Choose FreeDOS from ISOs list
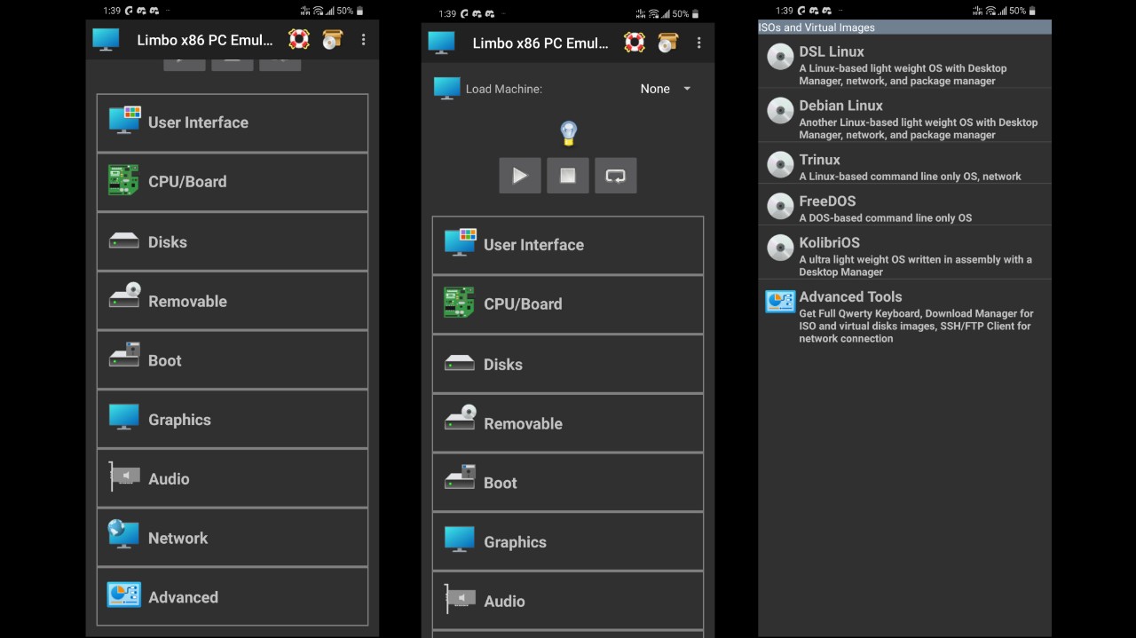The image size is (1136, 638). (x=904, y=206)
